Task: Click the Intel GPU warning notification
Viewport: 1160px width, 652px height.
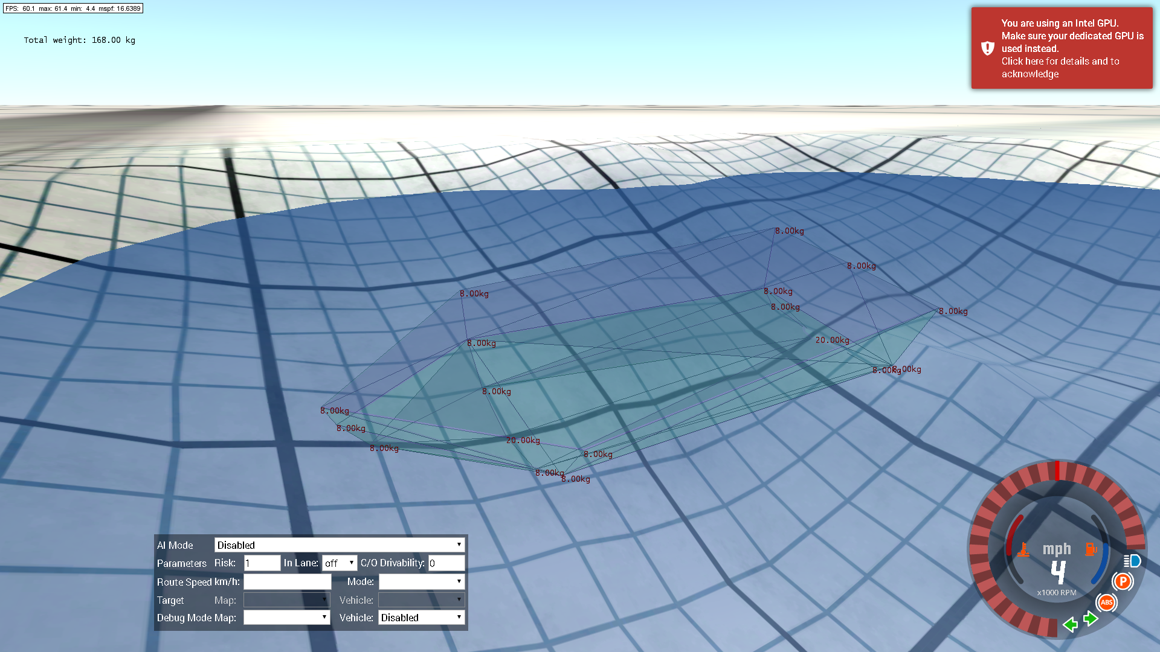Action: point(1062,48)
